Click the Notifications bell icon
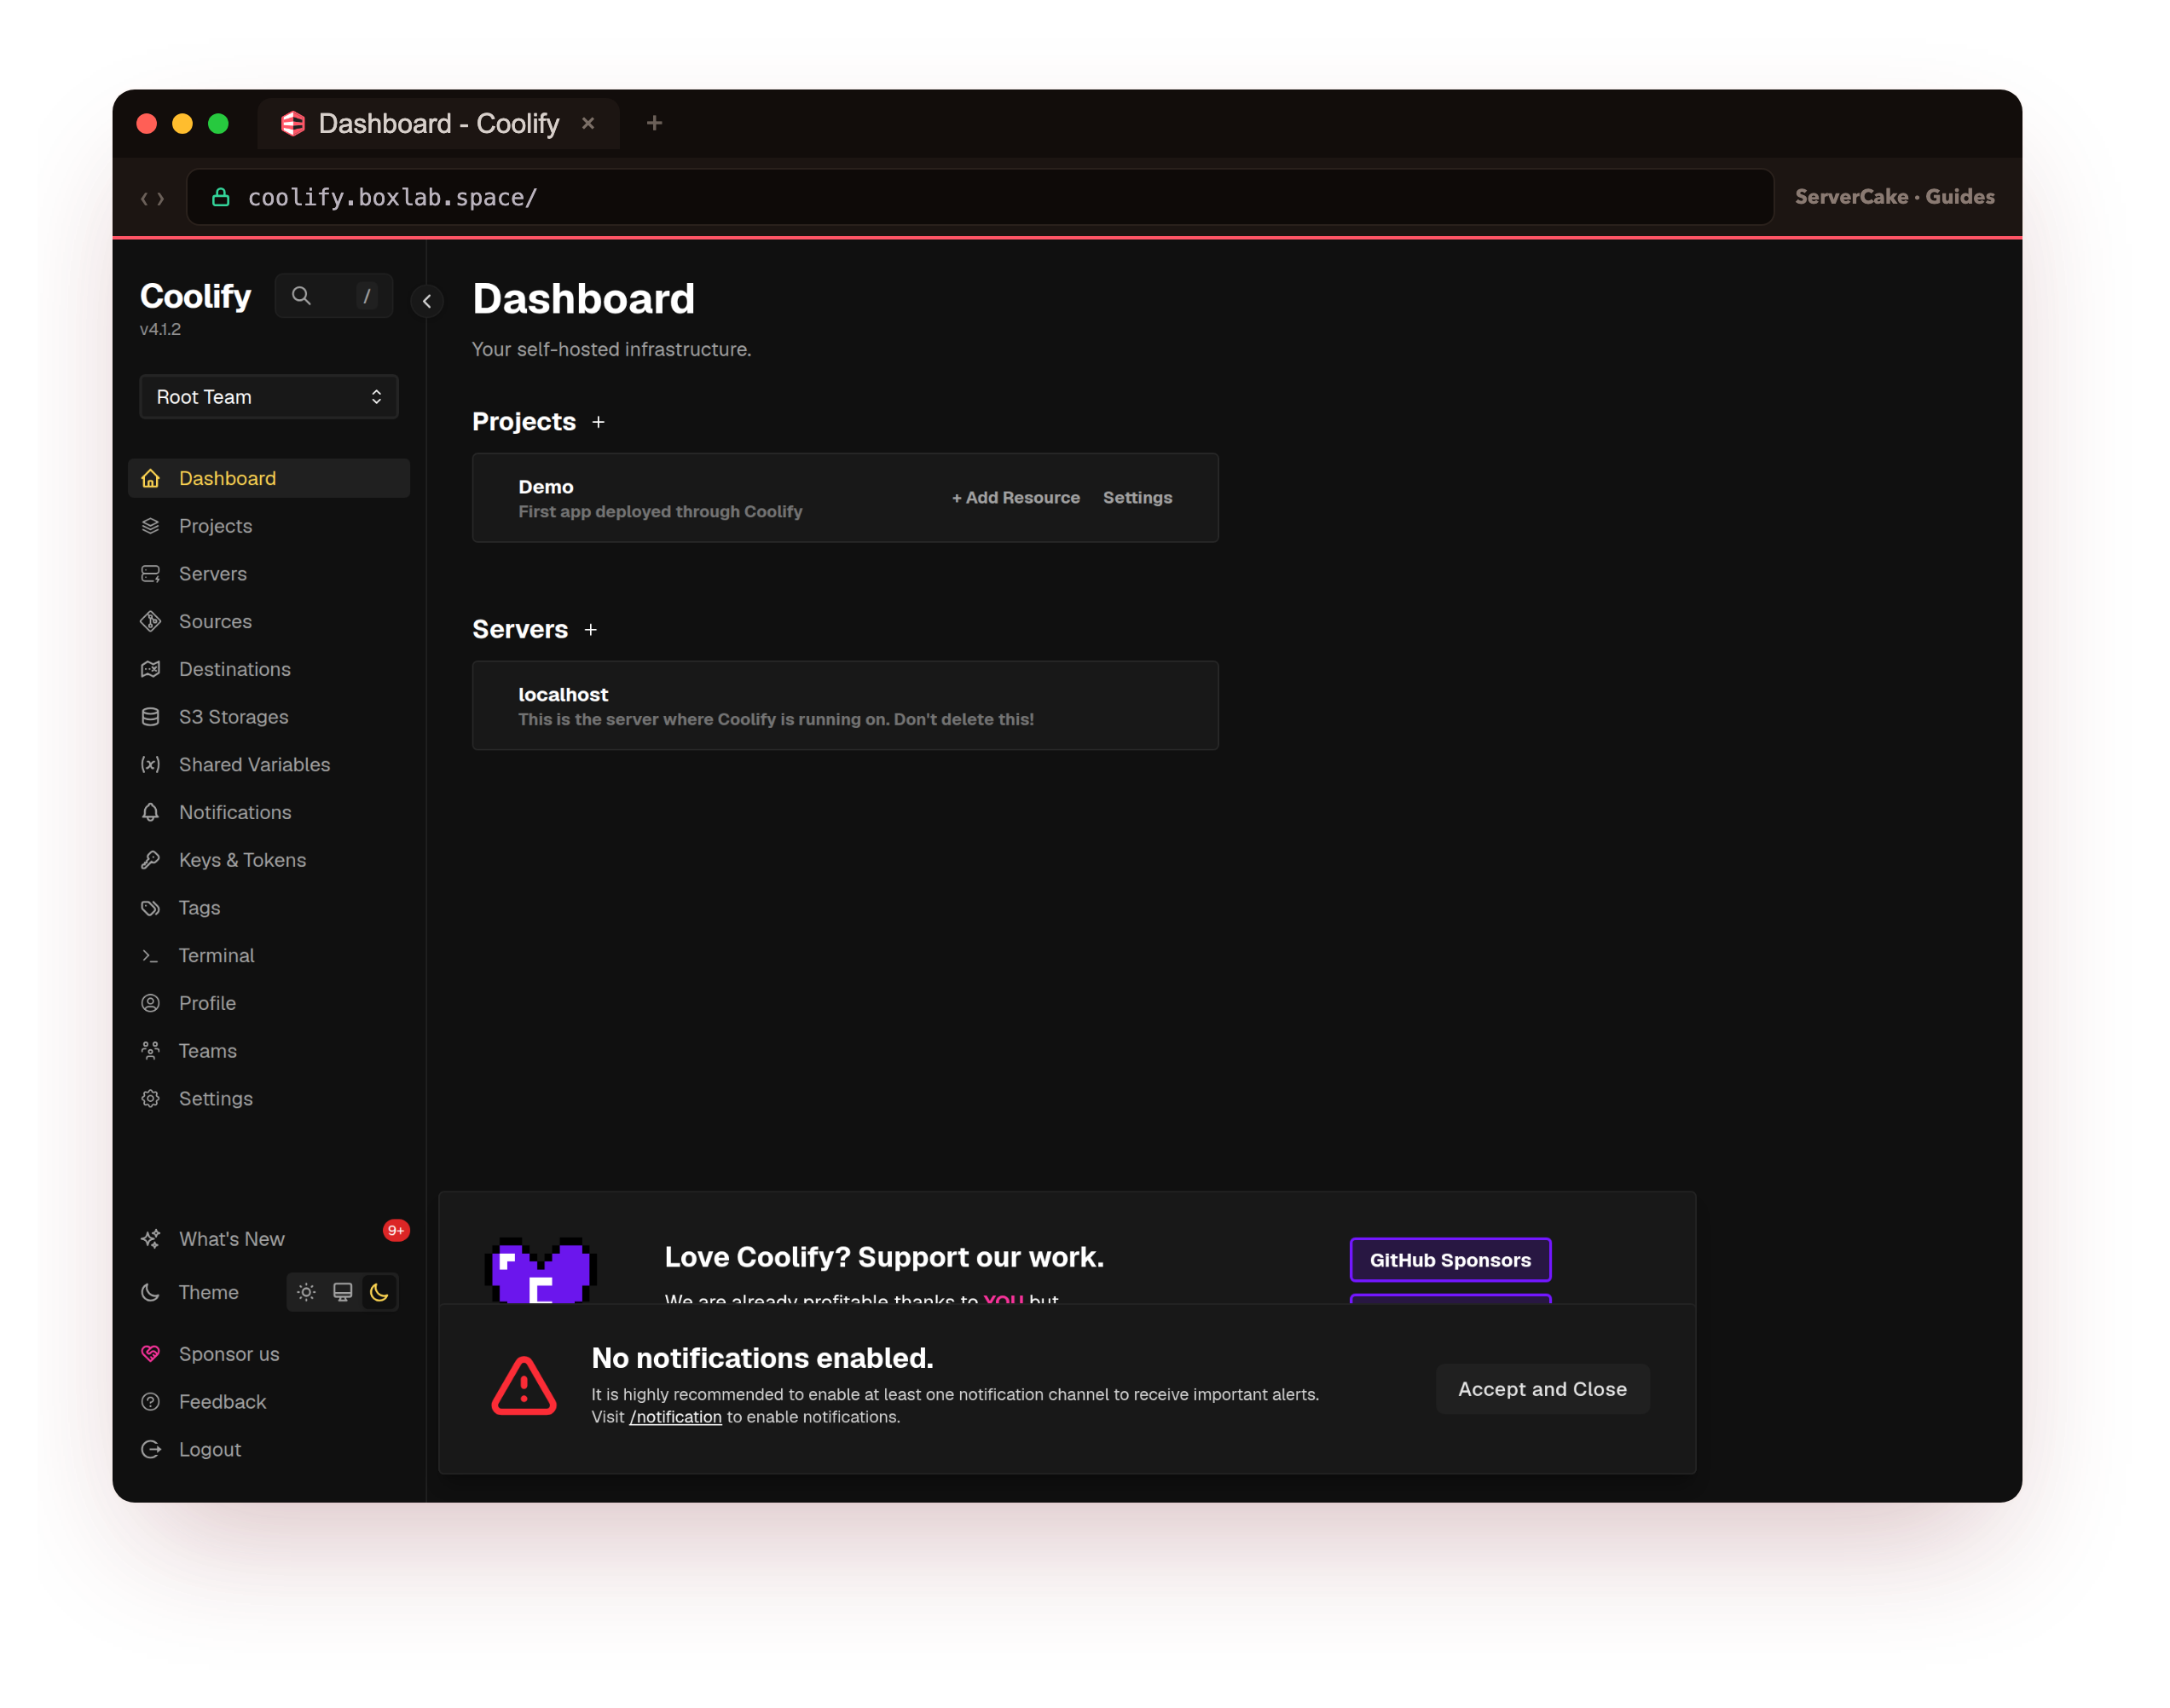Screen dimensions: 2170x1708 [x=150, y=812]
